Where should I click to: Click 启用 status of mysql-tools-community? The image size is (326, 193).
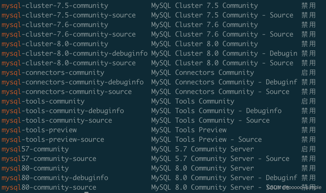[309, 101]
